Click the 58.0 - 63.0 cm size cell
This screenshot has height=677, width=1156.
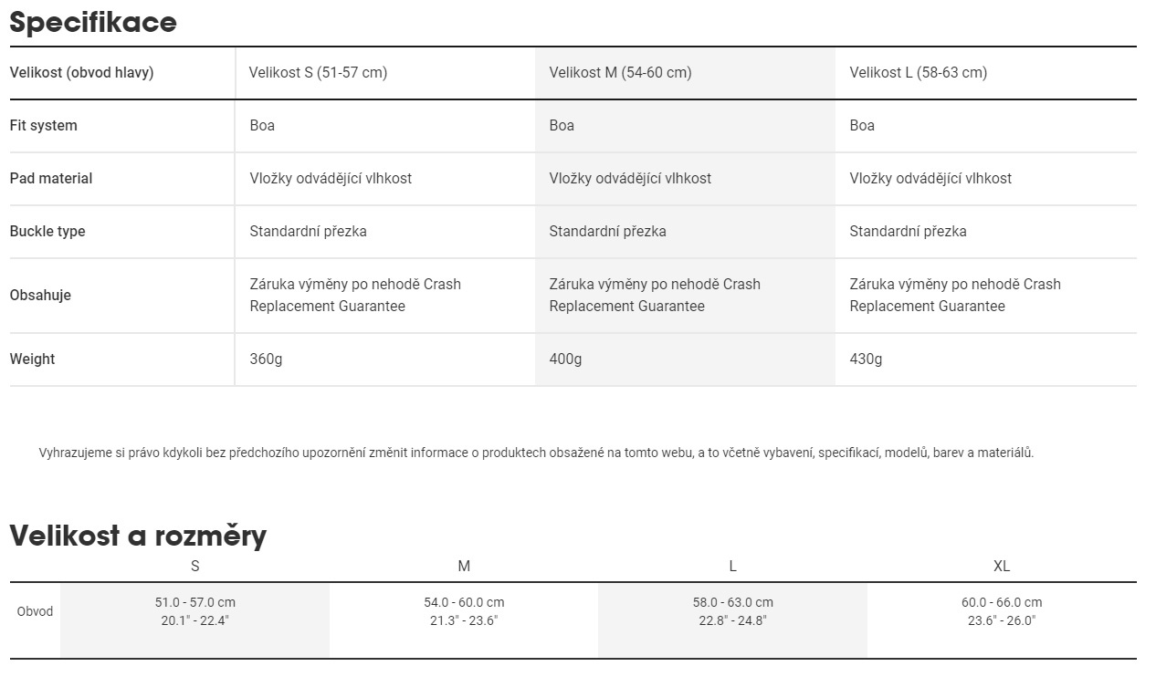pyautogui.click(x=732, y=603)
